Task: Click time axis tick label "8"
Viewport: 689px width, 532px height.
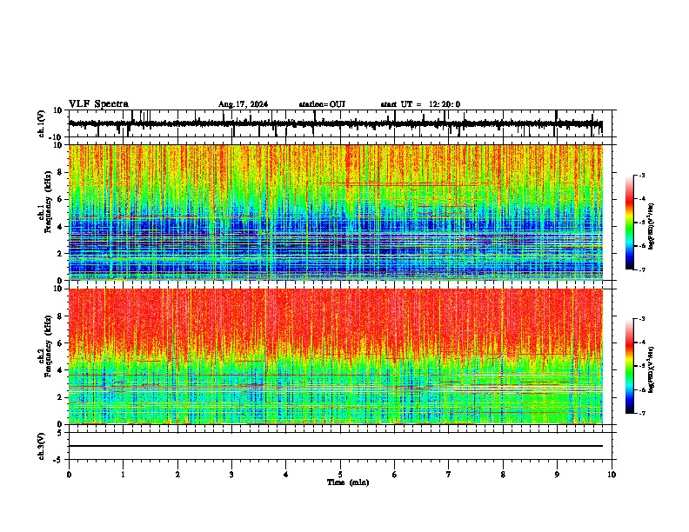Action: click(503, 475)
